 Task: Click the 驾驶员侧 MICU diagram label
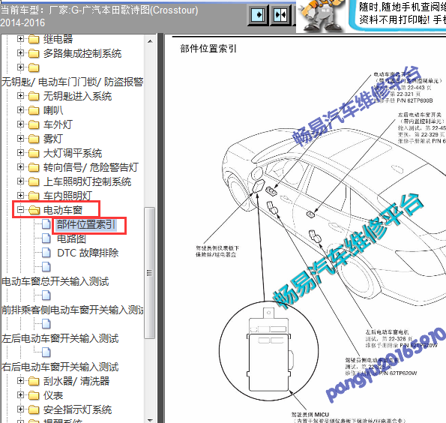pyautogui.click(x=310, y=415)
